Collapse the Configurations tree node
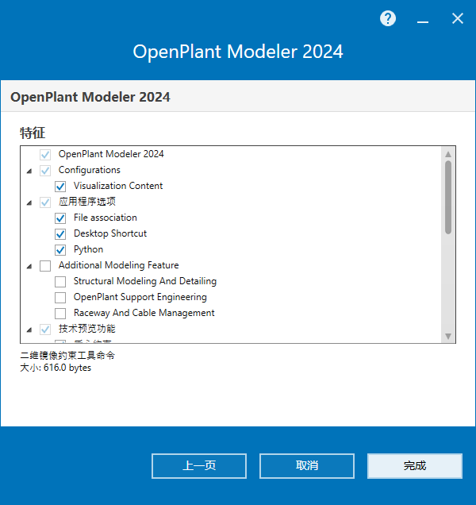 point(29,171)
